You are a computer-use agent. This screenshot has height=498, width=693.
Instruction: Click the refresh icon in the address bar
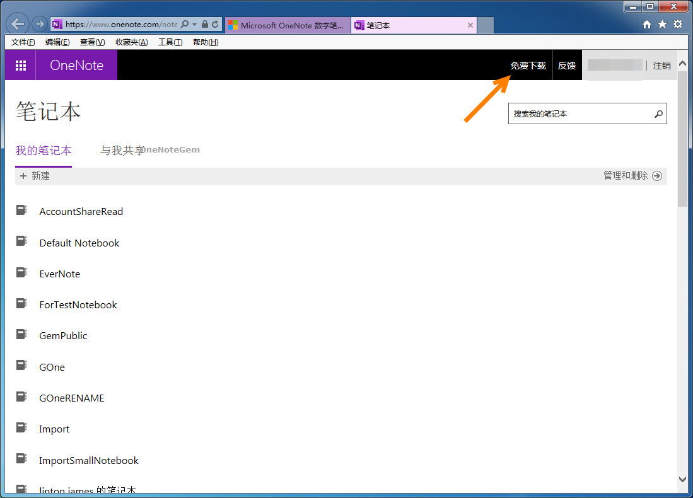tap(215, 25)
